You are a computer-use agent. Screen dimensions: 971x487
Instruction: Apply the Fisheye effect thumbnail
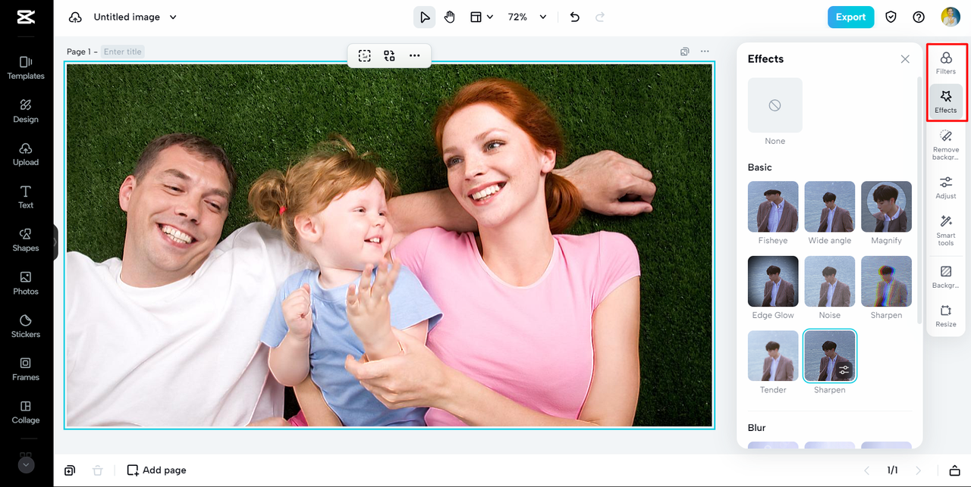(x=773, y=207)
